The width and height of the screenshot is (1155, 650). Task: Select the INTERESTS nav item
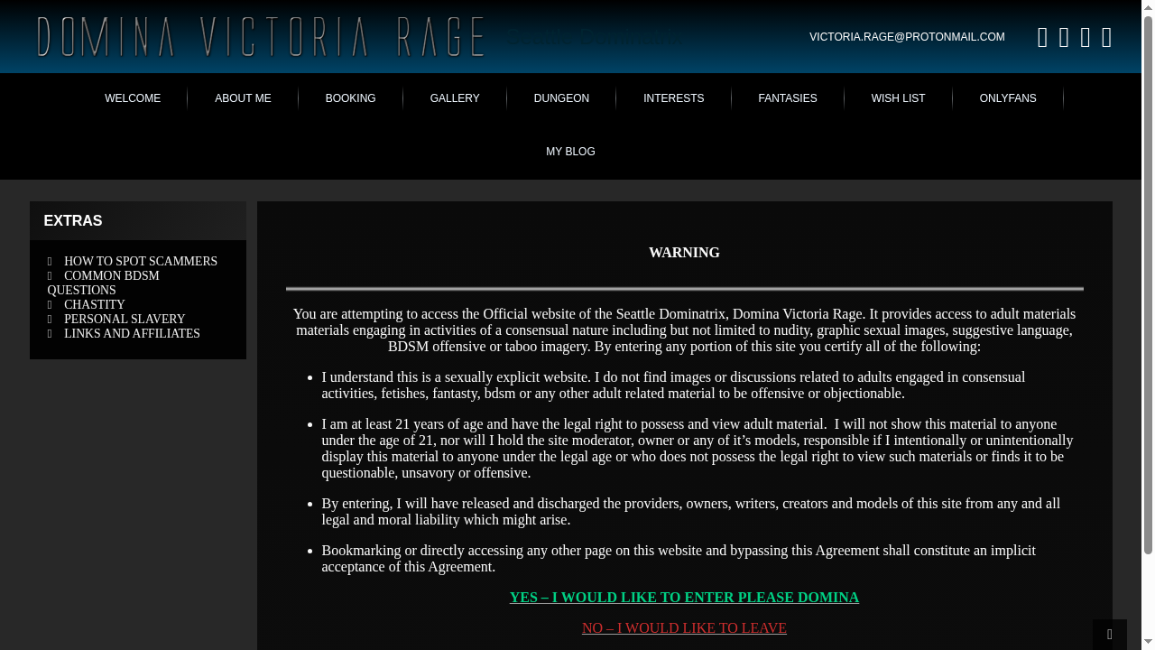(x=674, y=98)
